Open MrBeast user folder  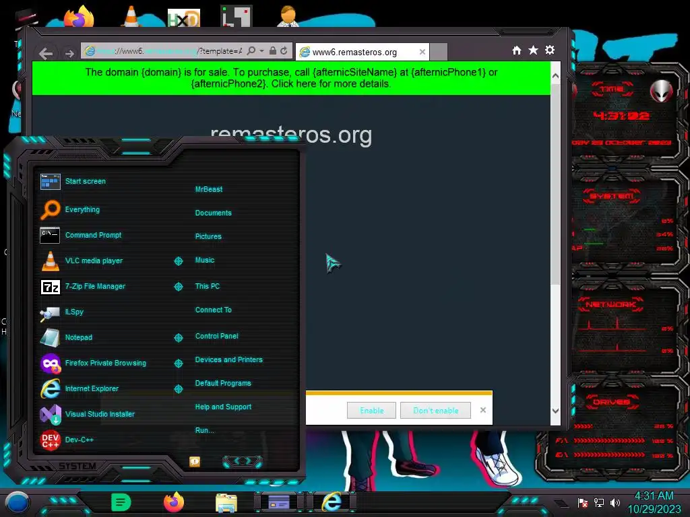(x=209, y=189)
